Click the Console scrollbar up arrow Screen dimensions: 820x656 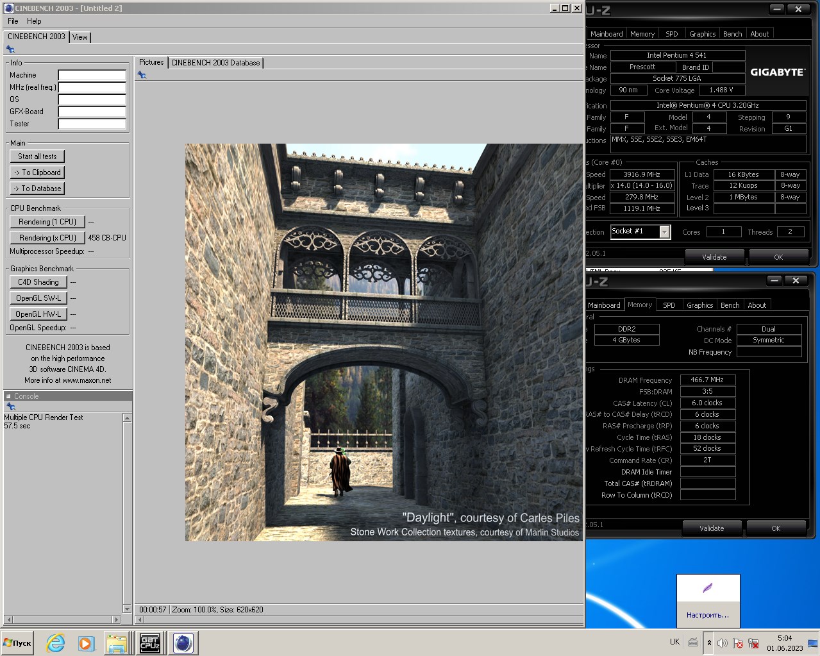point(127,417)
